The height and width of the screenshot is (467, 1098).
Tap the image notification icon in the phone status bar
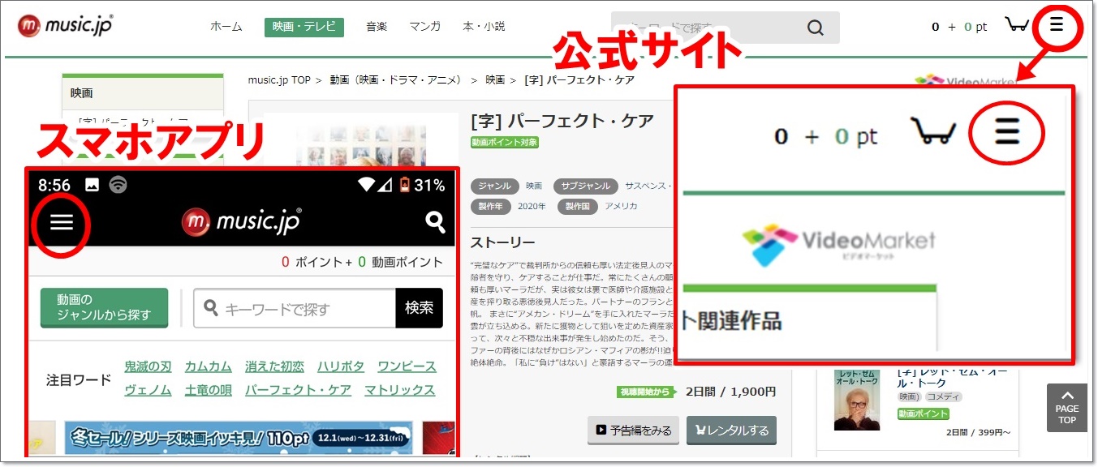92,185
